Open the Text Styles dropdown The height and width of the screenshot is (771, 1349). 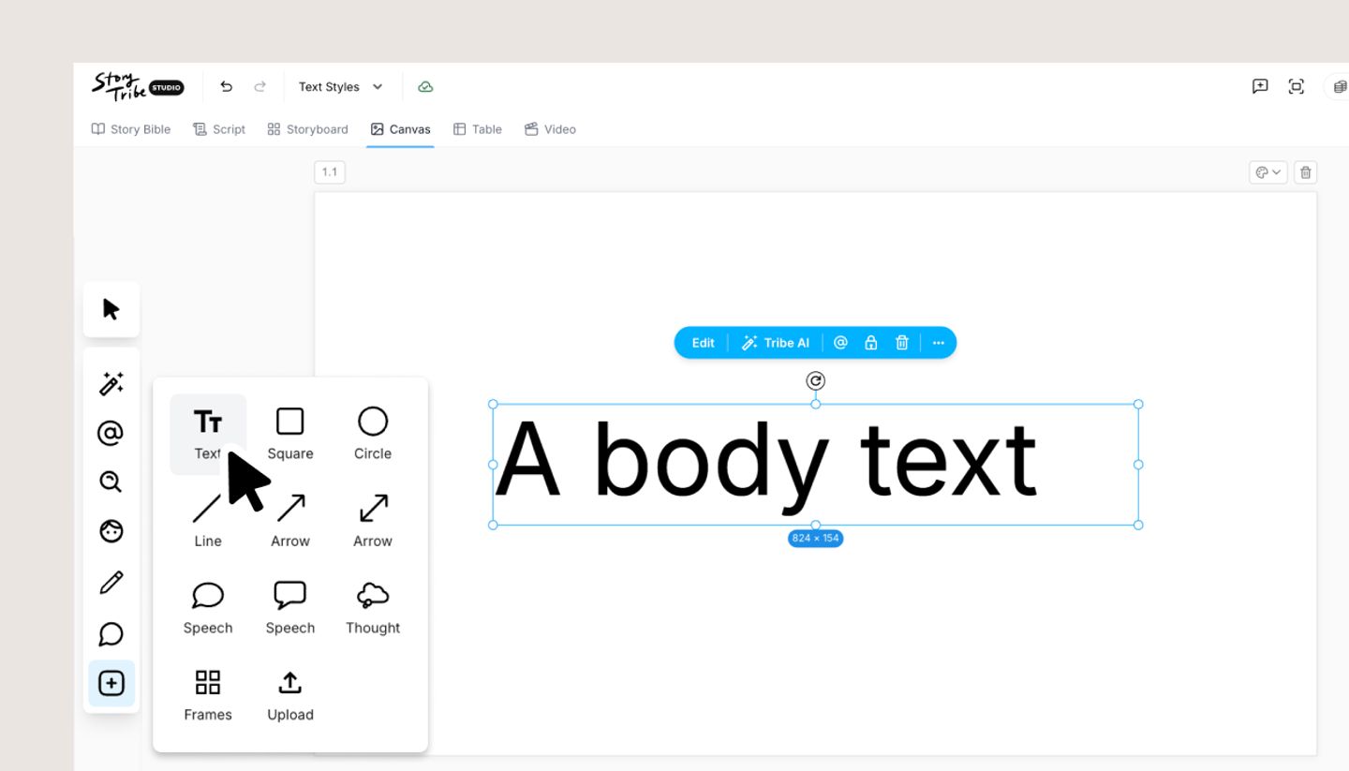(340, 87)
